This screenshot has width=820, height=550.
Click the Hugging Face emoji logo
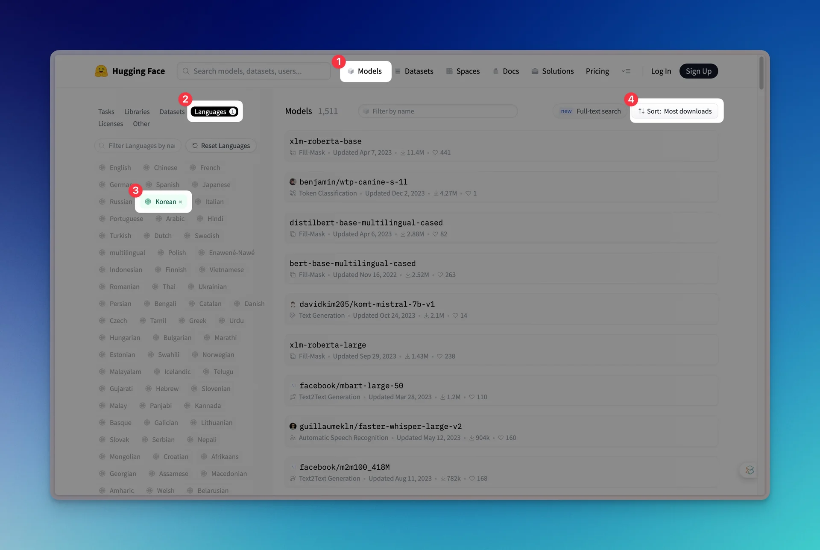click(101, 71)
